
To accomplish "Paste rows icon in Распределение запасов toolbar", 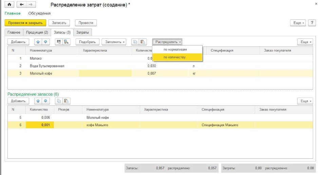I will pos(67,101).
